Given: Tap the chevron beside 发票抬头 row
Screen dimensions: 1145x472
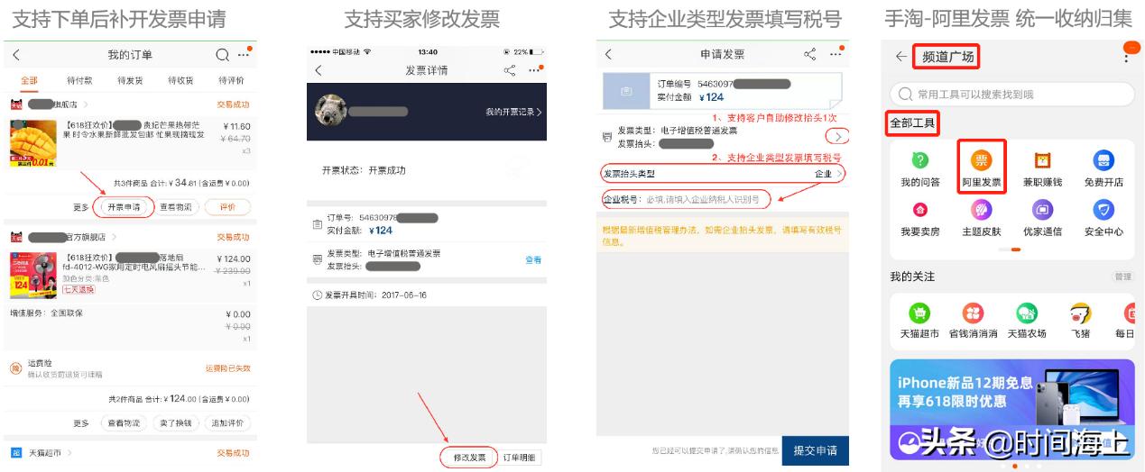Looking at the screenshot, I should [x=838, y=137].
